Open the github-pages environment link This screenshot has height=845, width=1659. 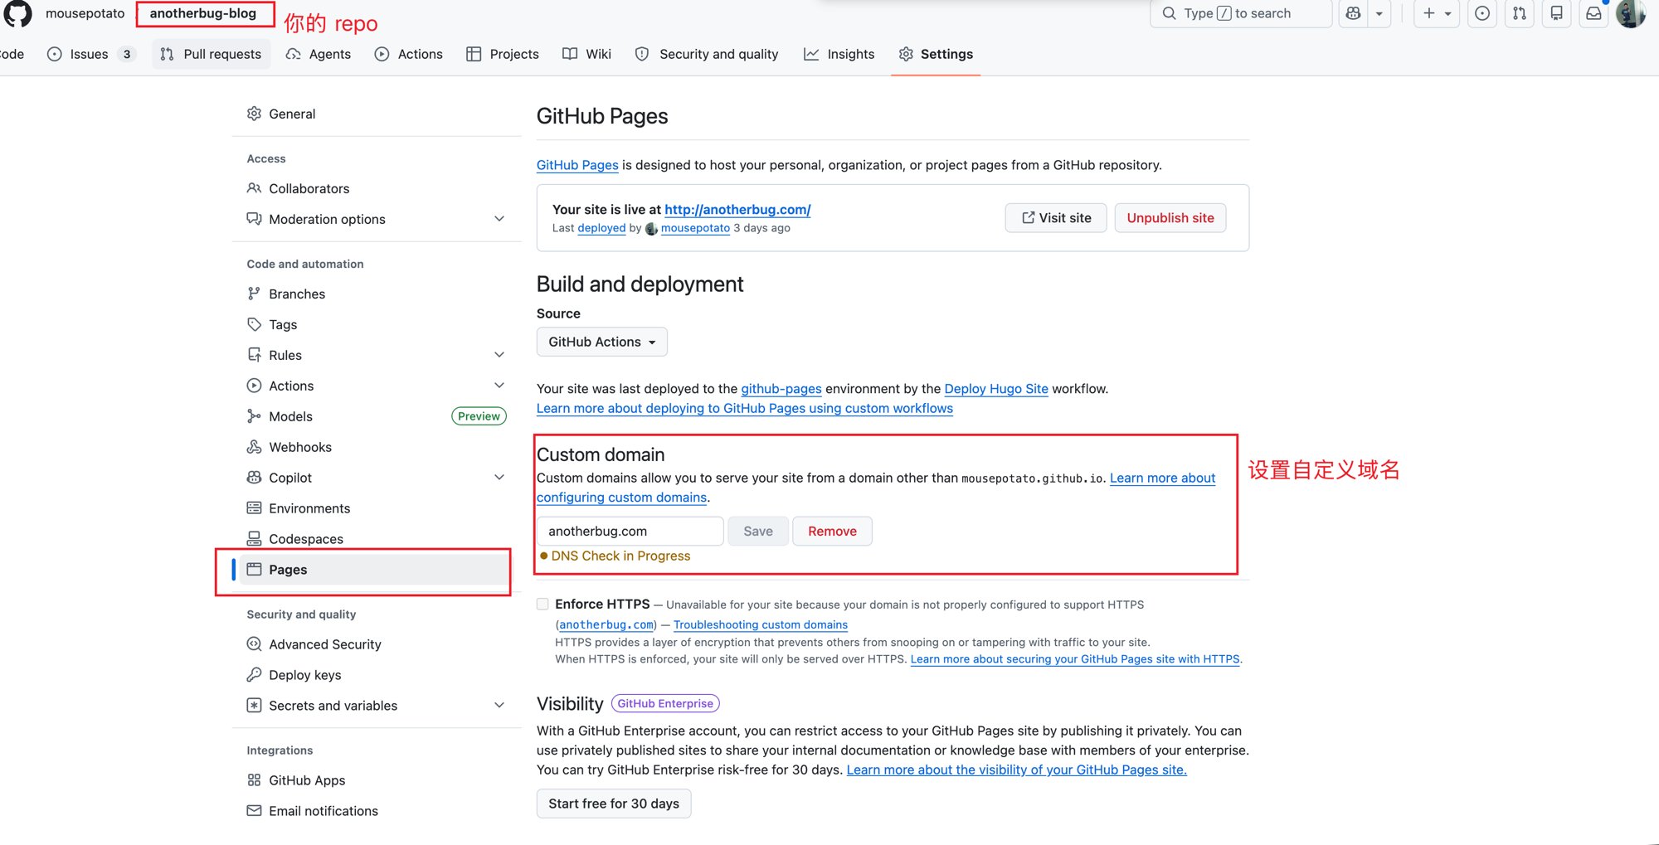(781, 389)
